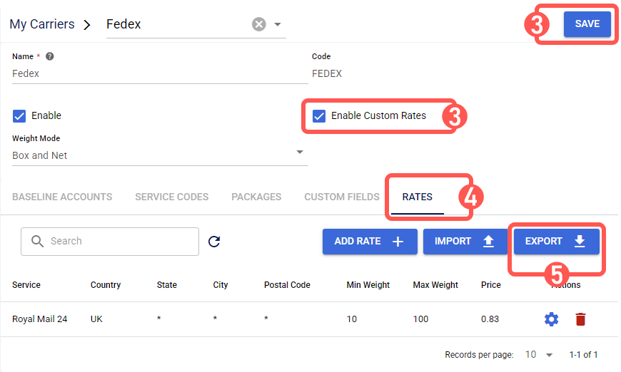
Task: Expand the Weight Mode dropdown
Action: [x=300, y=153]
